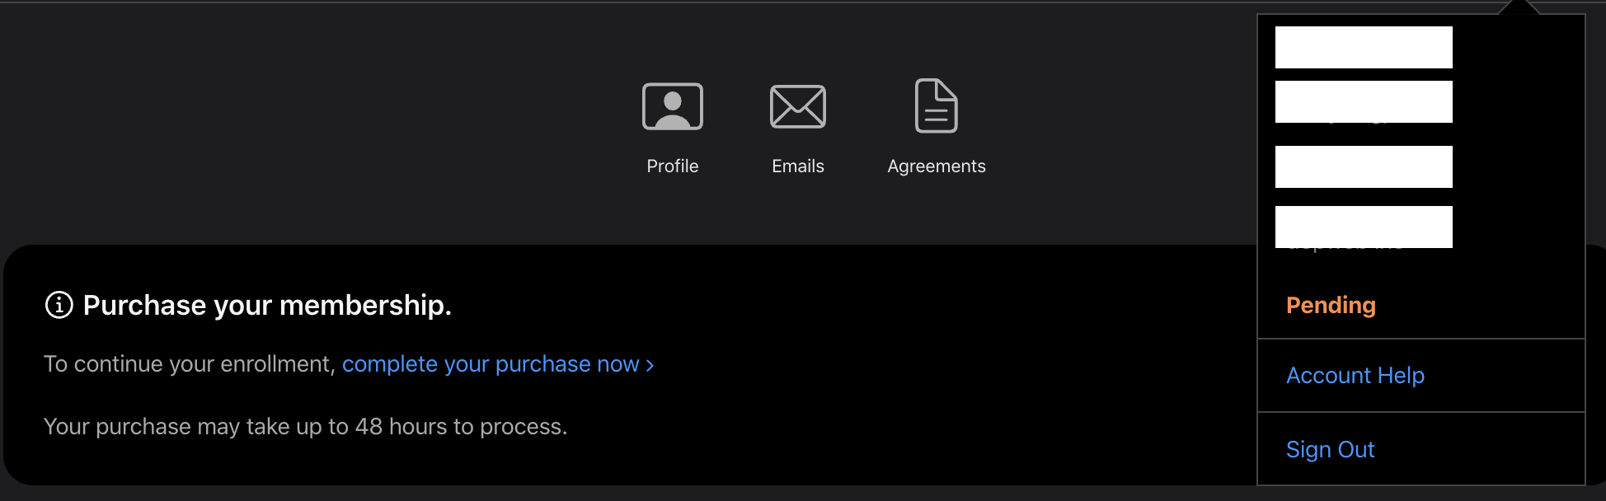This screenshot has width=1606, height=501.
Task: Choose Sign Out in the account menu
Action: coord(1330,450)
